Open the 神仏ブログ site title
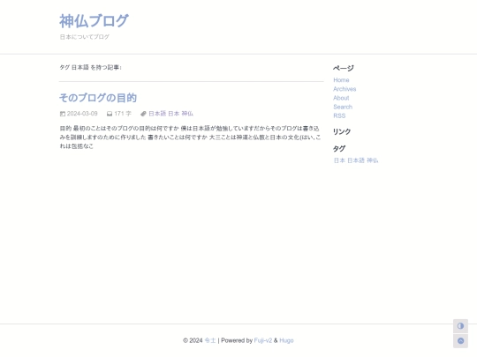Image resolution: width=477 pixels, height=357 pixels. click(x=94, y=21)
